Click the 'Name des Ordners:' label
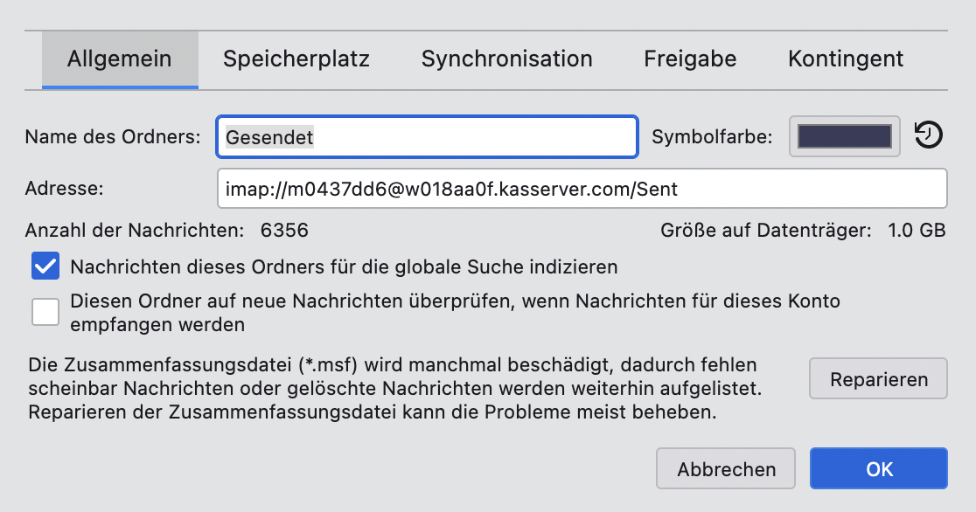This screenshot has height=512, width=976. [113, 137]
